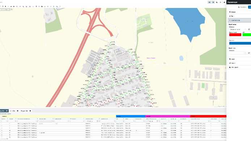Open the red color swatch
The image size is (251, 141).
(235, 35)
